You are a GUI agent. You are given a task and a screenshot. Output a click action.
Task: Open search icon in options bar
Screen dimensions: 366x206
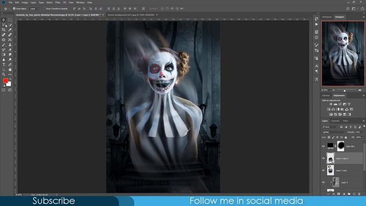(348, 9)
